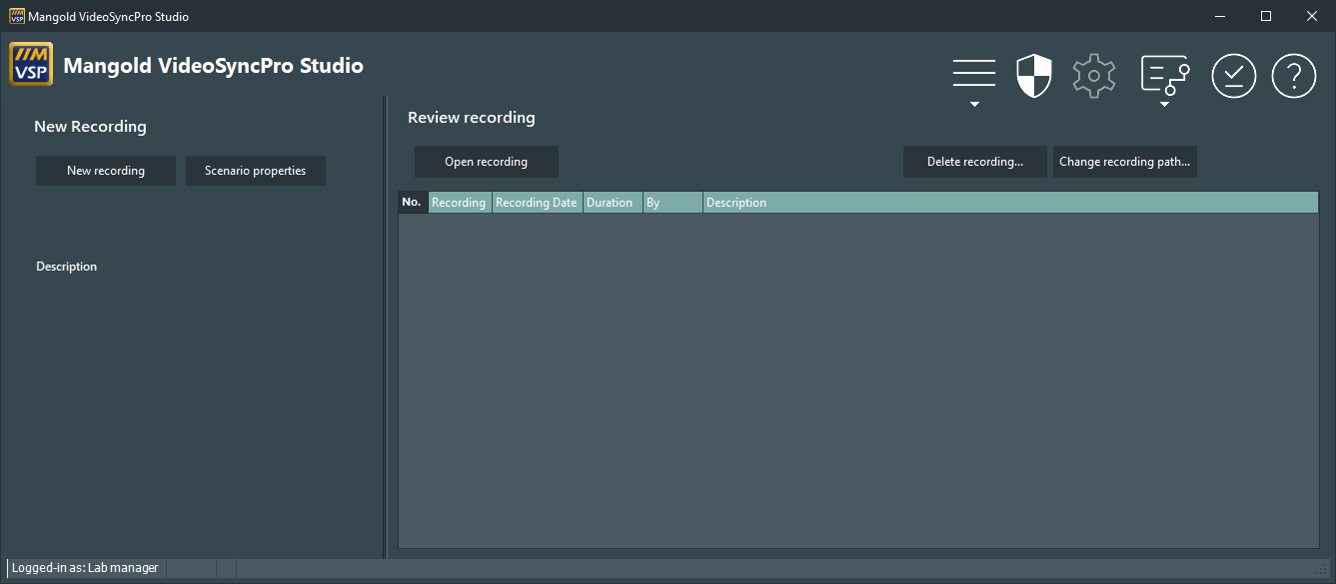Expand the arrow beneath the workflow icon
Image resolution: width=1336 pixels, height=584 pixels.
pyautogui.click(x=1164, y=104)
